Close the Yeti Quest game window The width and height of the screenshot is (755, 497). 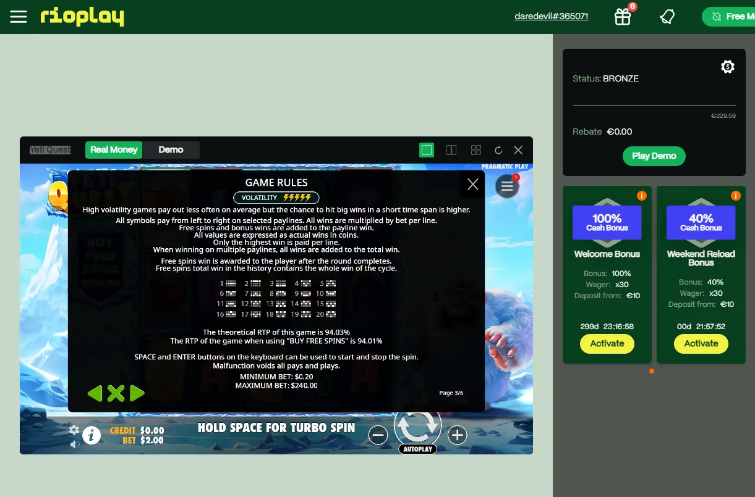tap(518, 150)
